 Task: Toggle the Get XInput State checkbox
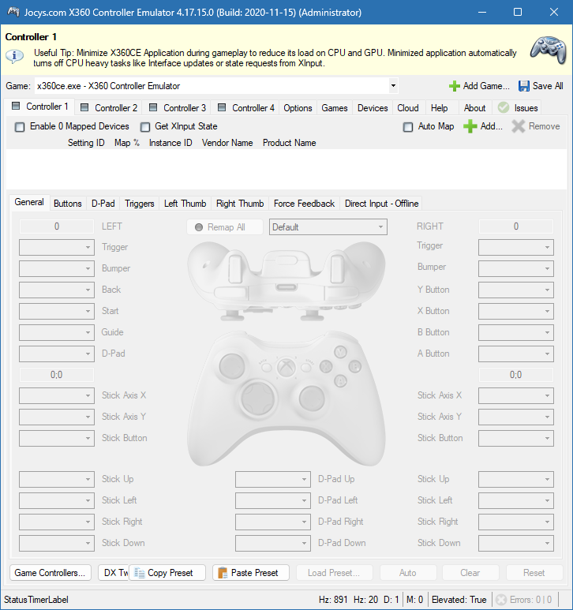pyautogui.click(x=145, y=127)
